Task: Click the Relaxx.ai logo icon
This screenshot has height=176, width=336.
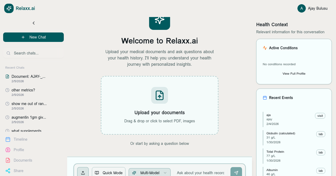Action: 9,8
